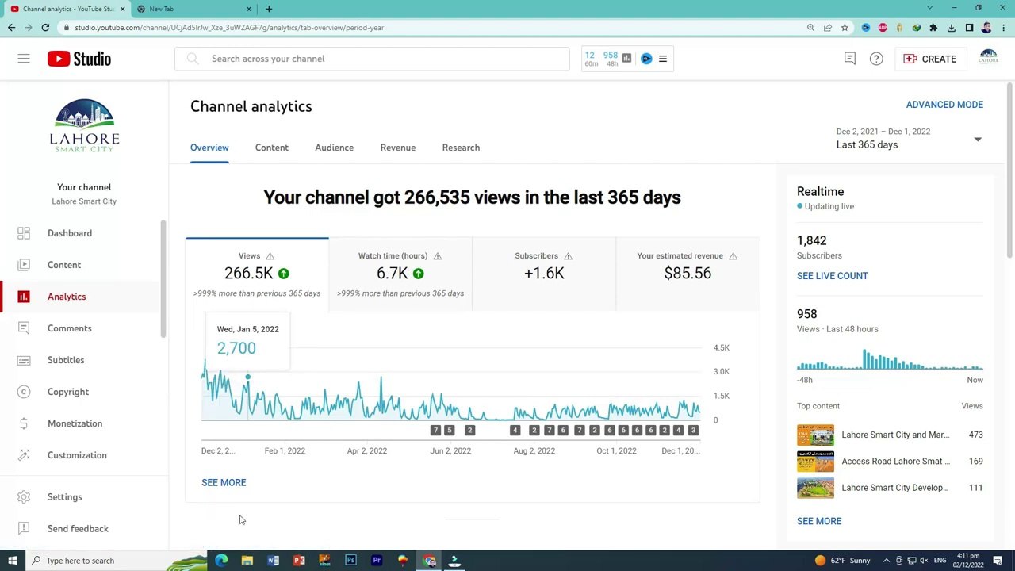Image resolution: width=1015 pixels, height=571 pixels.
Task: Click the warning icon next to Views
Action: coord(270,256)
